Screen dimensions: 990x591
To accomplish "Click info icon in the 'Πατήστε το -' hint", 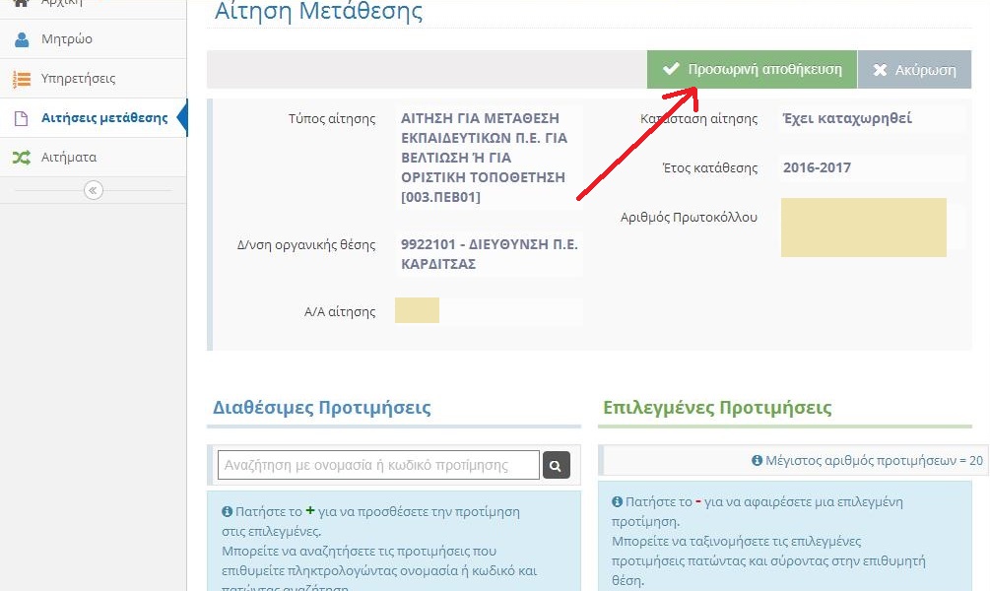I will (618, 502).
